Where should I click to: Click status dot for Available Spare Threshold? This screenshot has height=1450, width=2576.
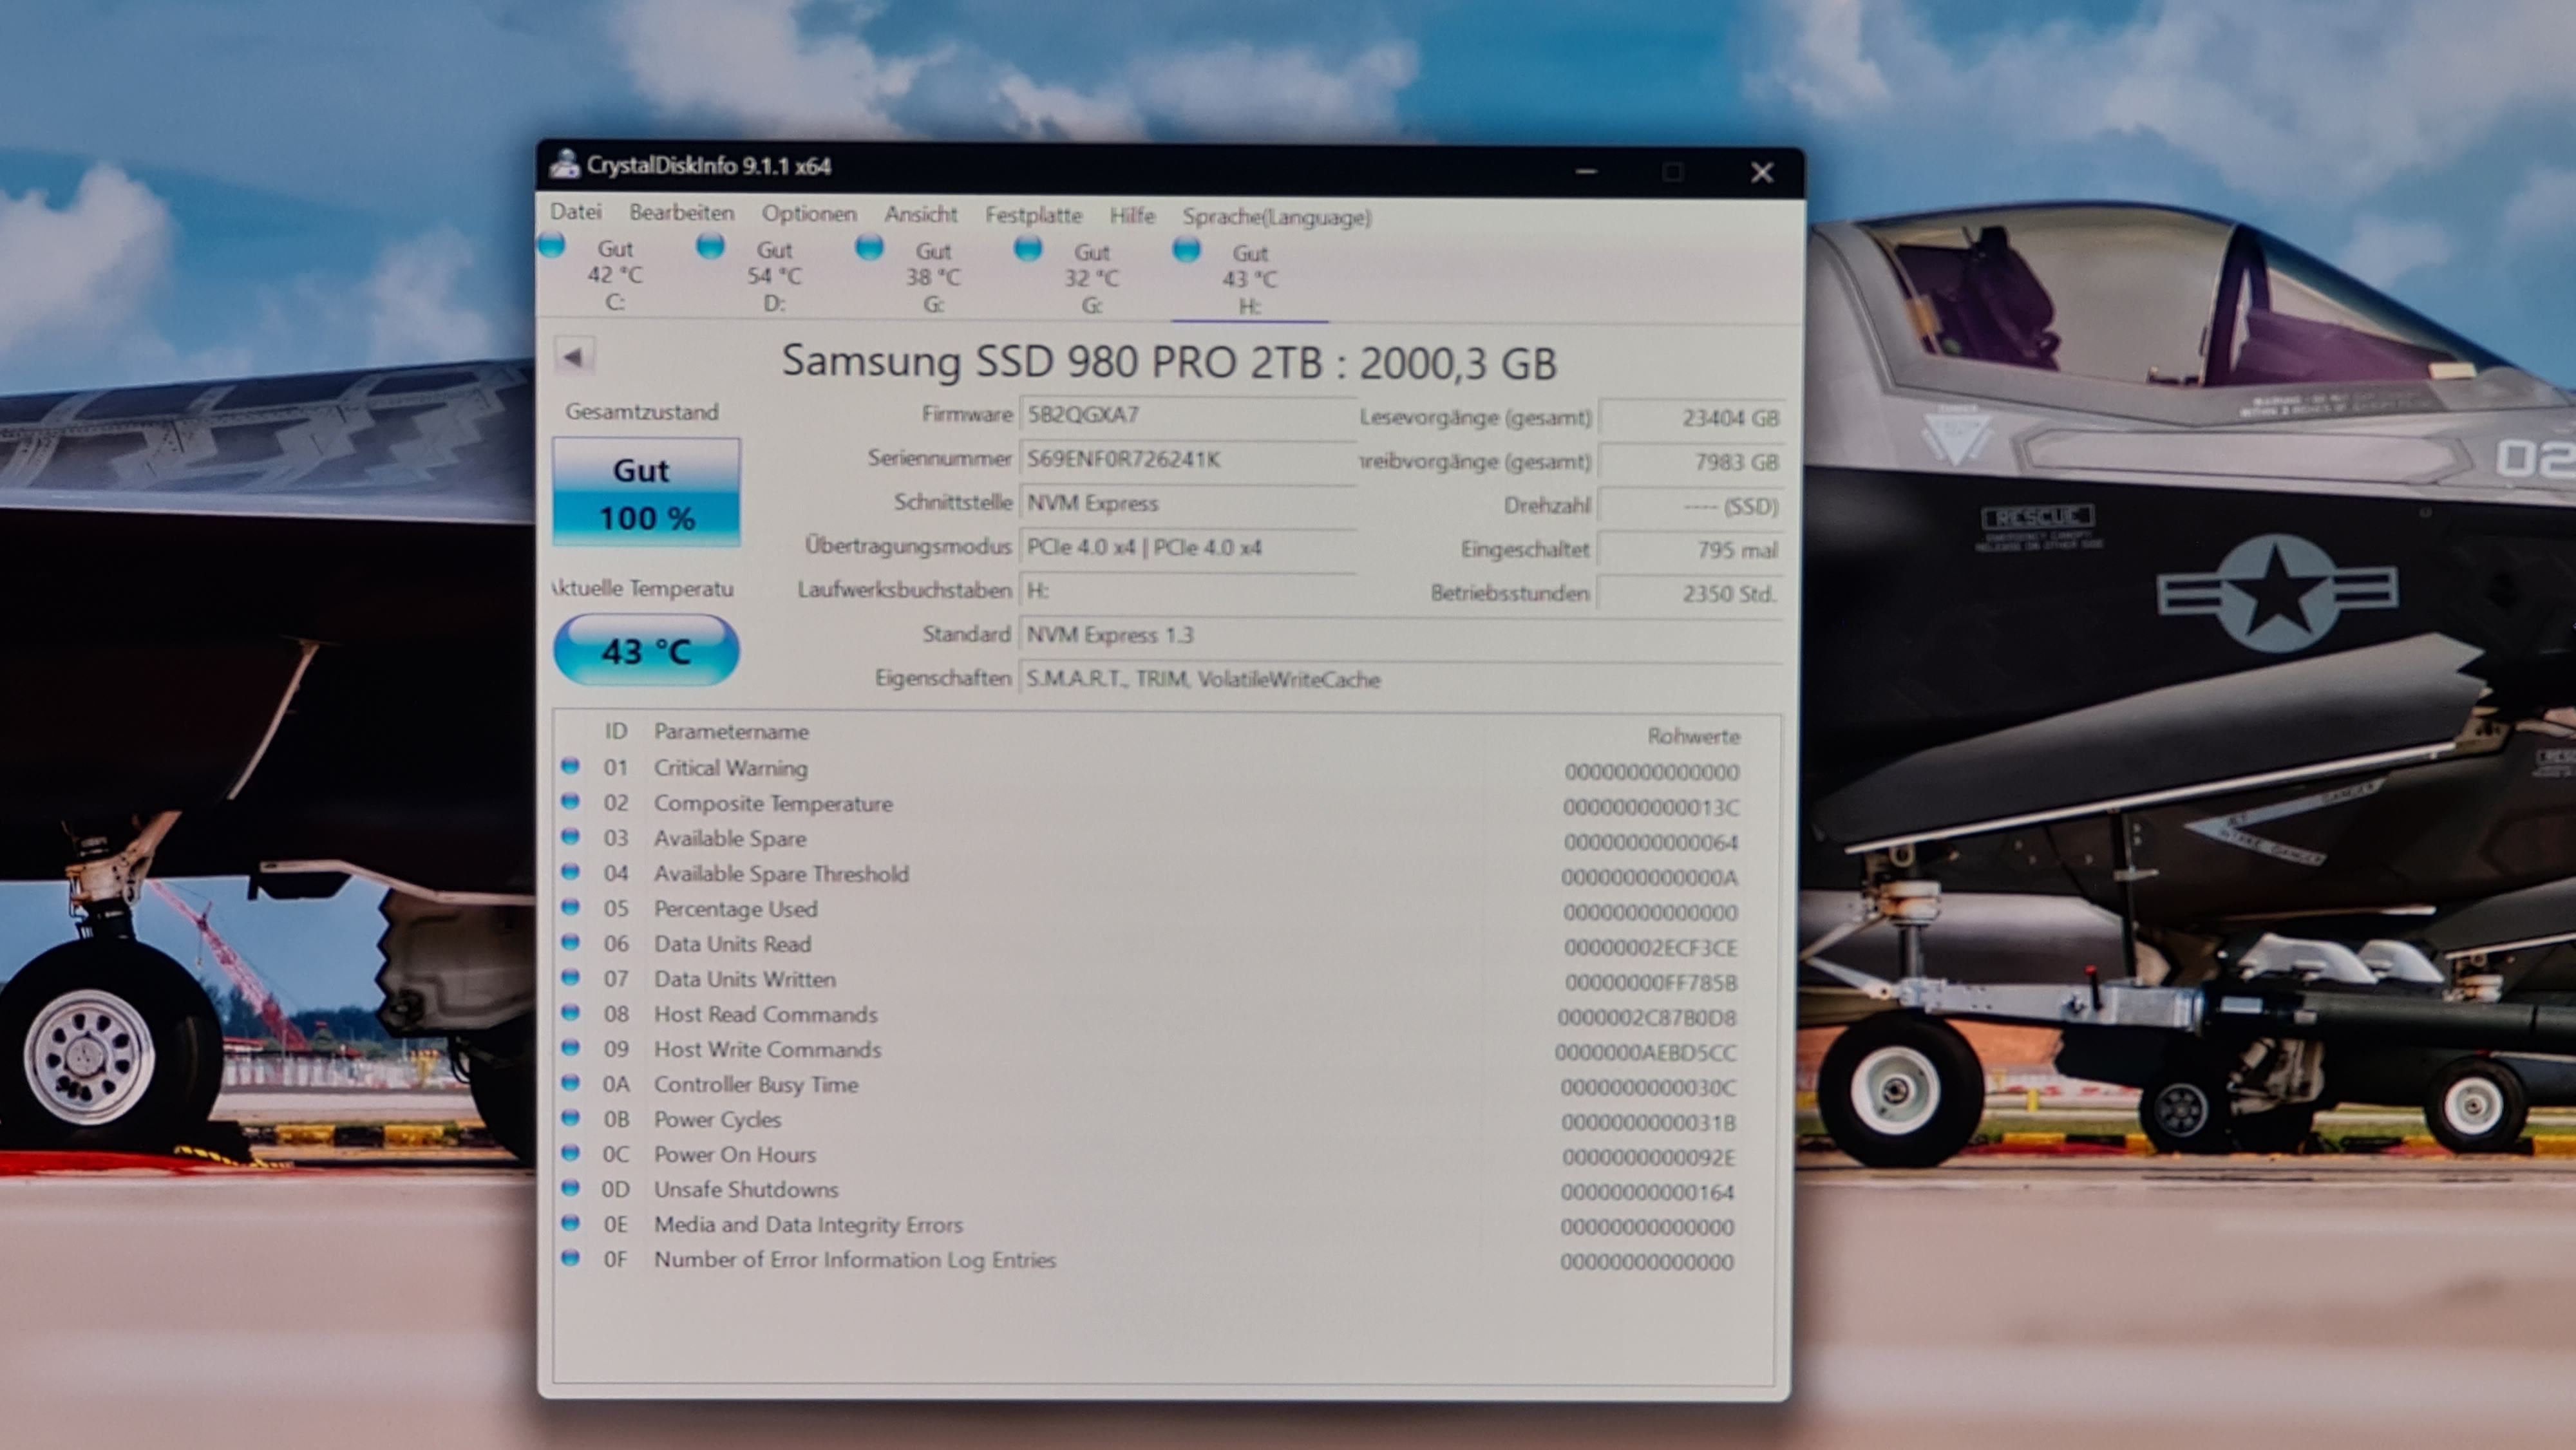tap(570, 871)
